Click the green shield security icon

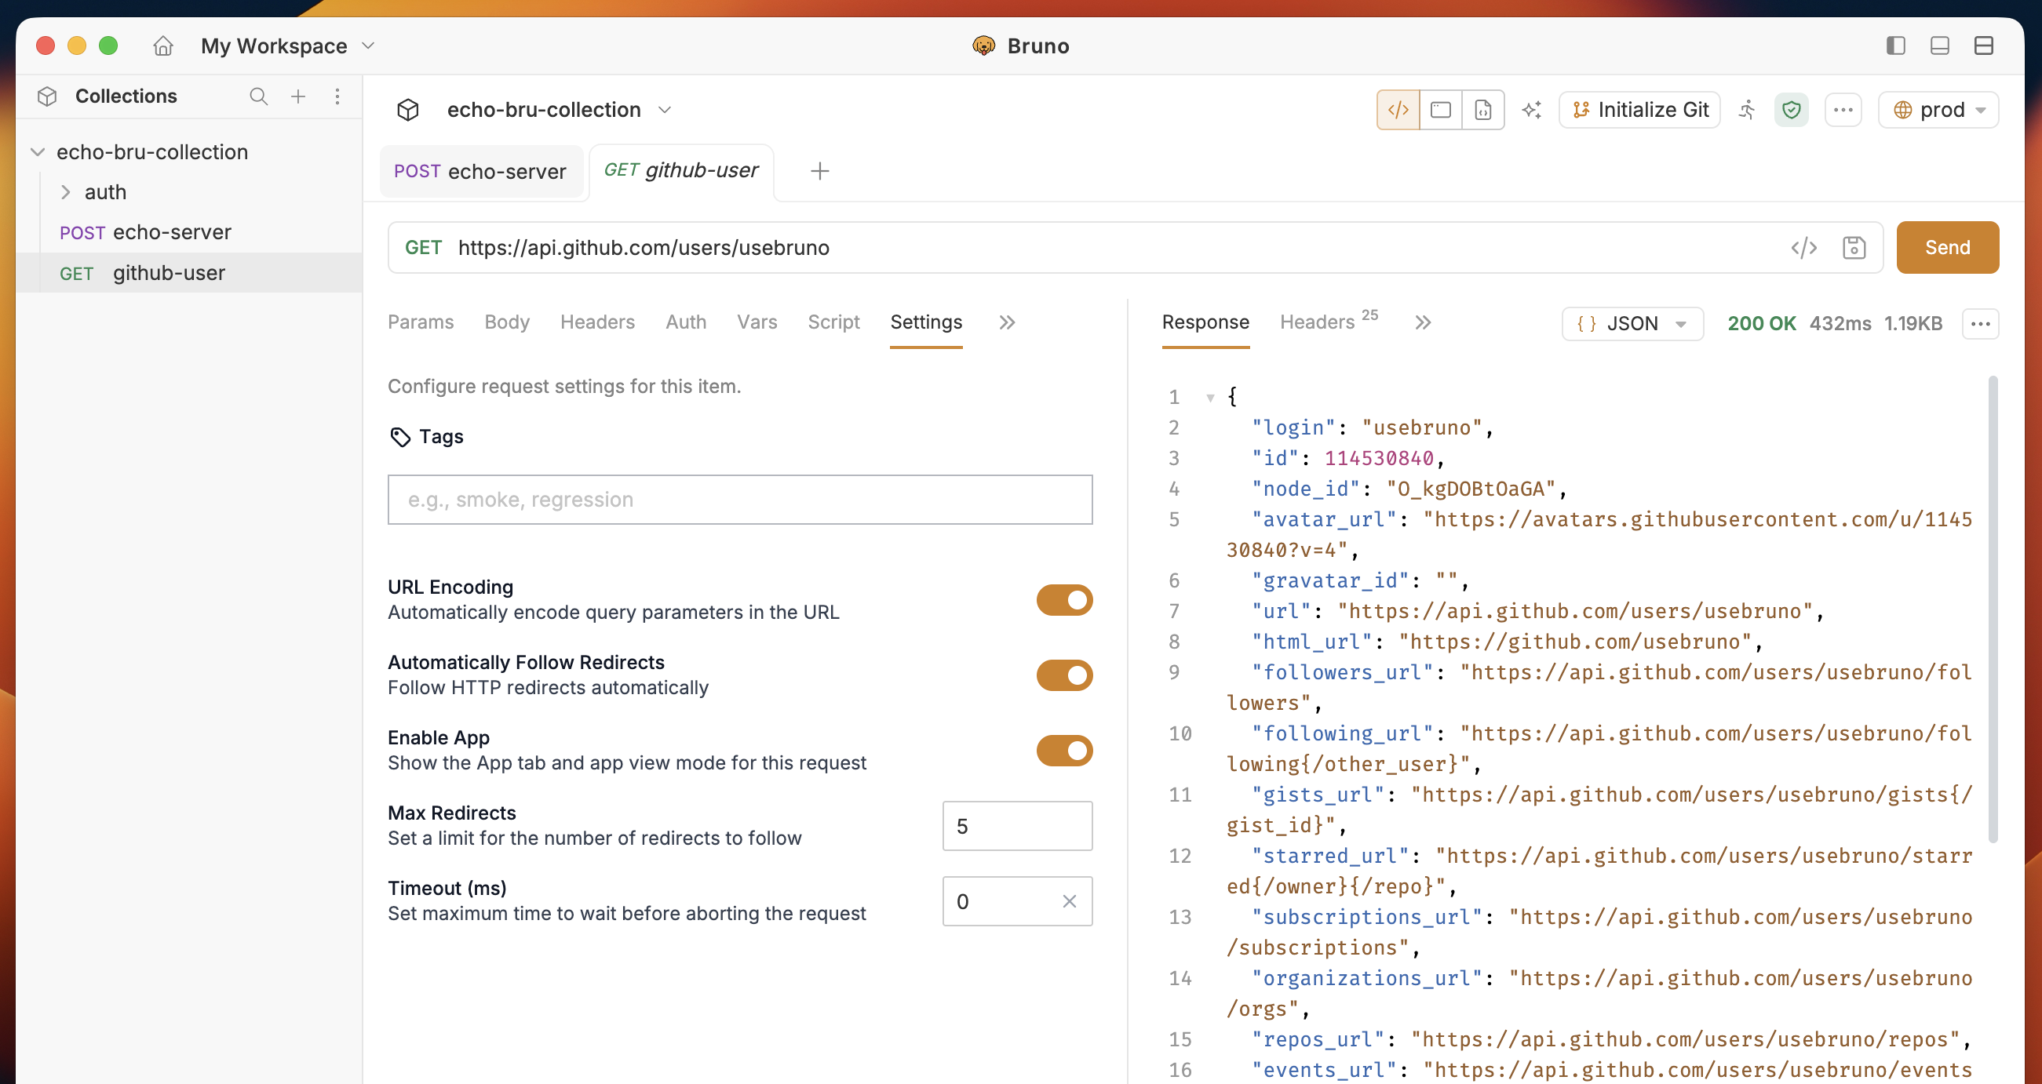[x=1791, y=109]
